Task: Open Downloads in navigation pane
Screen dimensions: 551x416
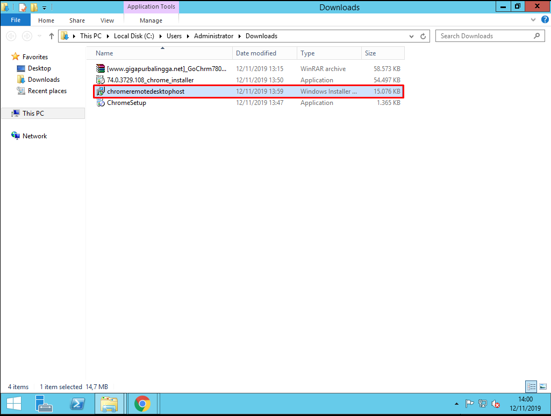Action: click(44, 80)
